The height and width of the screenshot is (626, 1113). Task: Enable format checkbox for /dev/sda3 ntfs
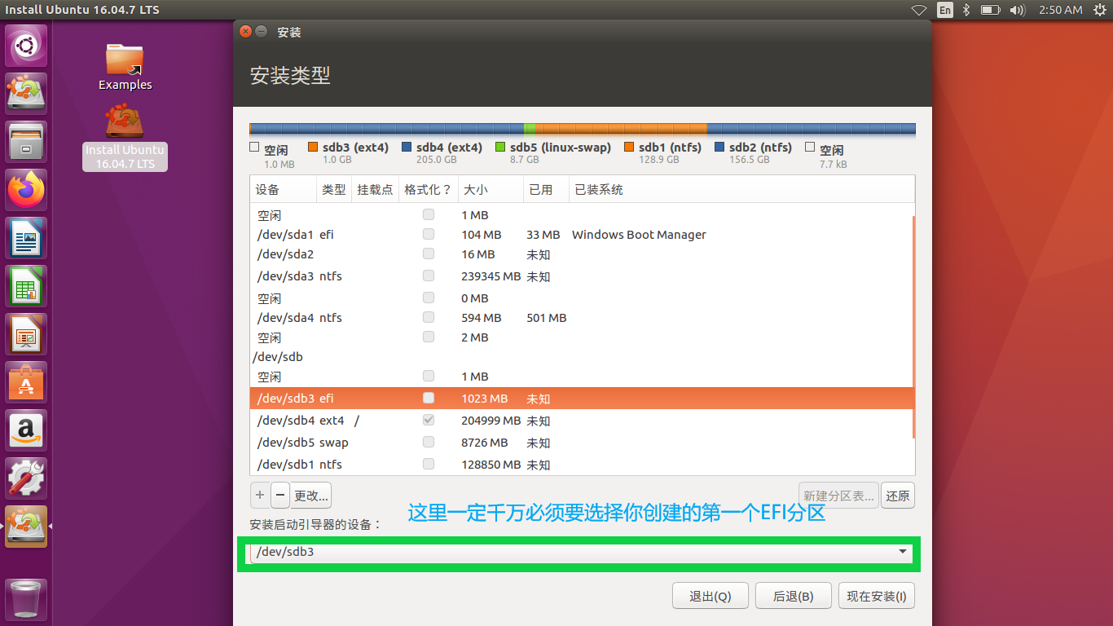pos(429,276)
